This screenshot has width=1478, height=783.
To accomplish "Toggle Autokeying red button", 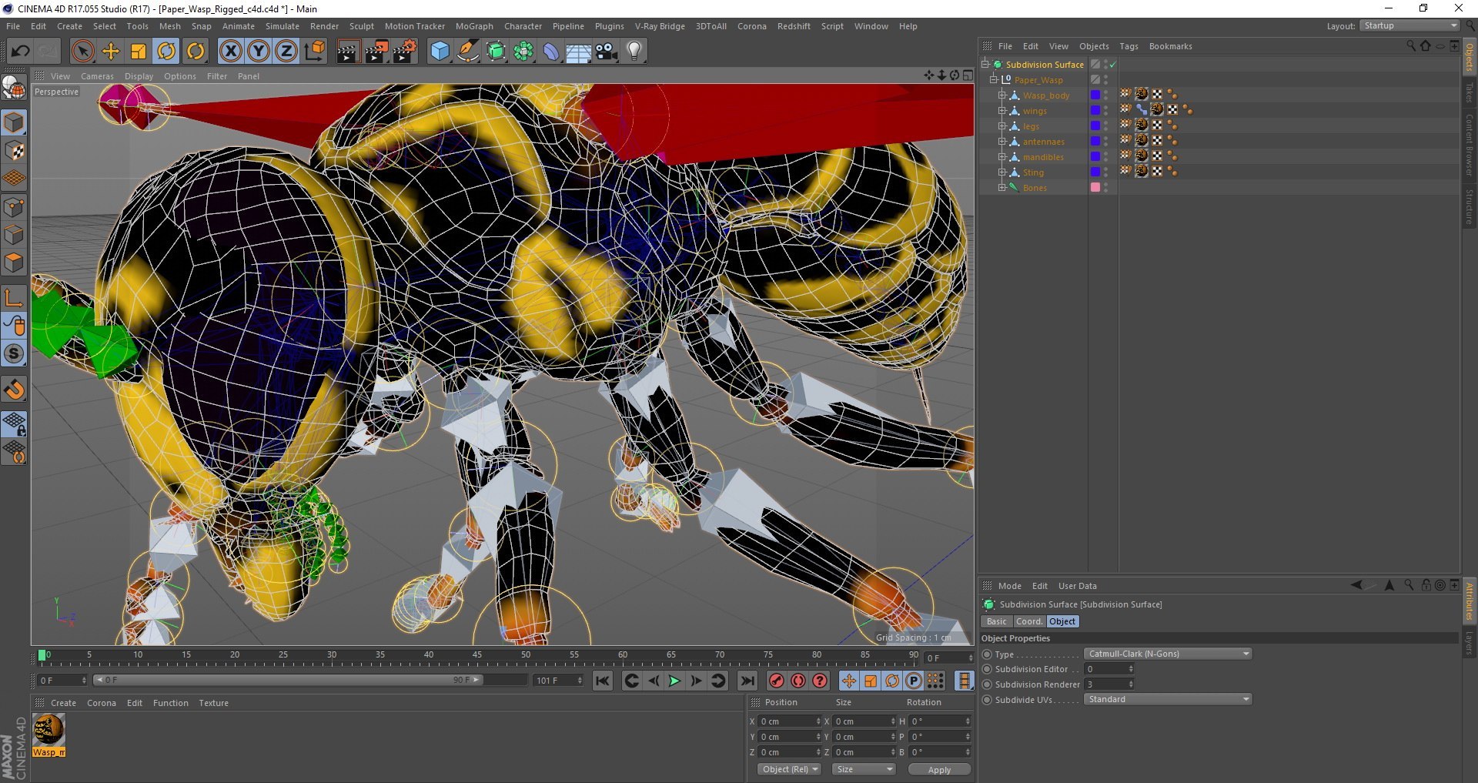I will point(798,681).
